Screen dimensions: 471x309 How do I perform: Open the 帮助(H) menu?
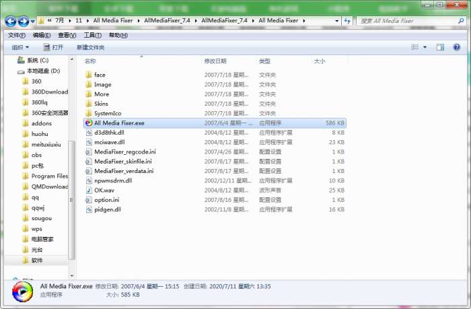(118, 35)
